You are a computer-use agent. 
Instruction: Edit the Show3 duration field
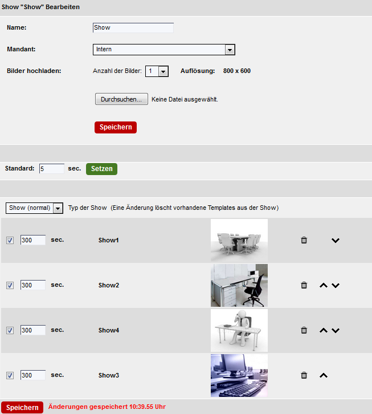tap(33, 375)
